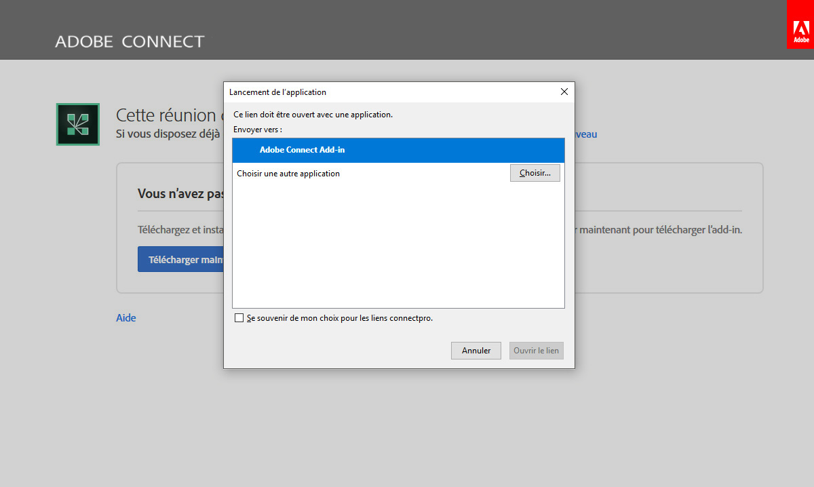
Task: Click the ADOBE CONNECT header wordmark
Action: click(130, 41)
